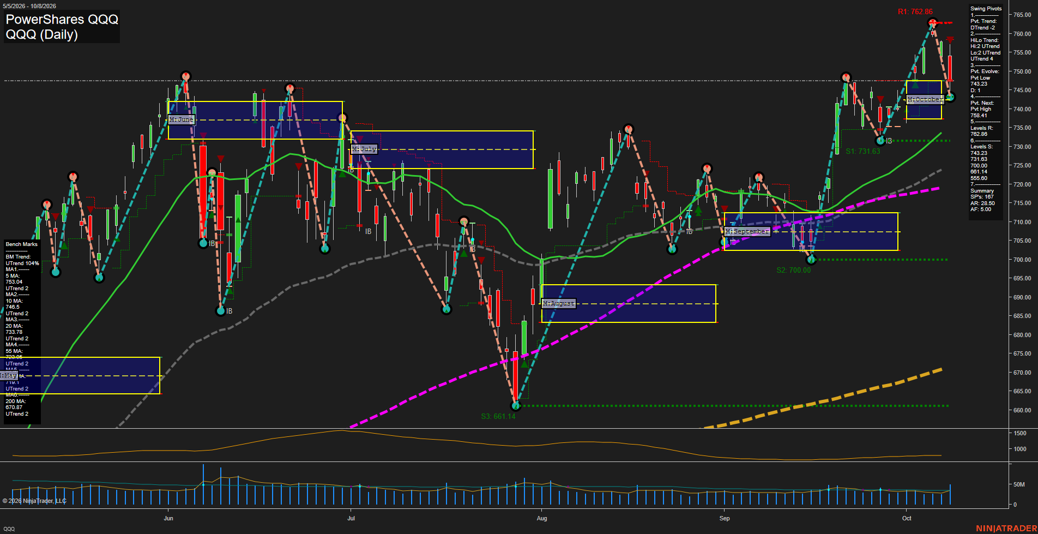Select the M:October monthly range label
Image resolution: width=1038 pixels, height=534 pixels.
925,99
